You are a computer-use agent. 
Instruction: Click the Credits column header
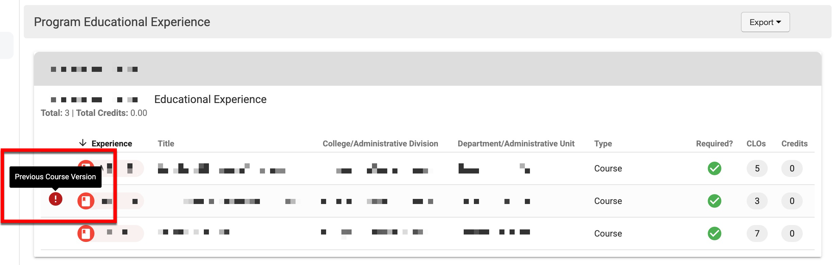coord(794,144)
